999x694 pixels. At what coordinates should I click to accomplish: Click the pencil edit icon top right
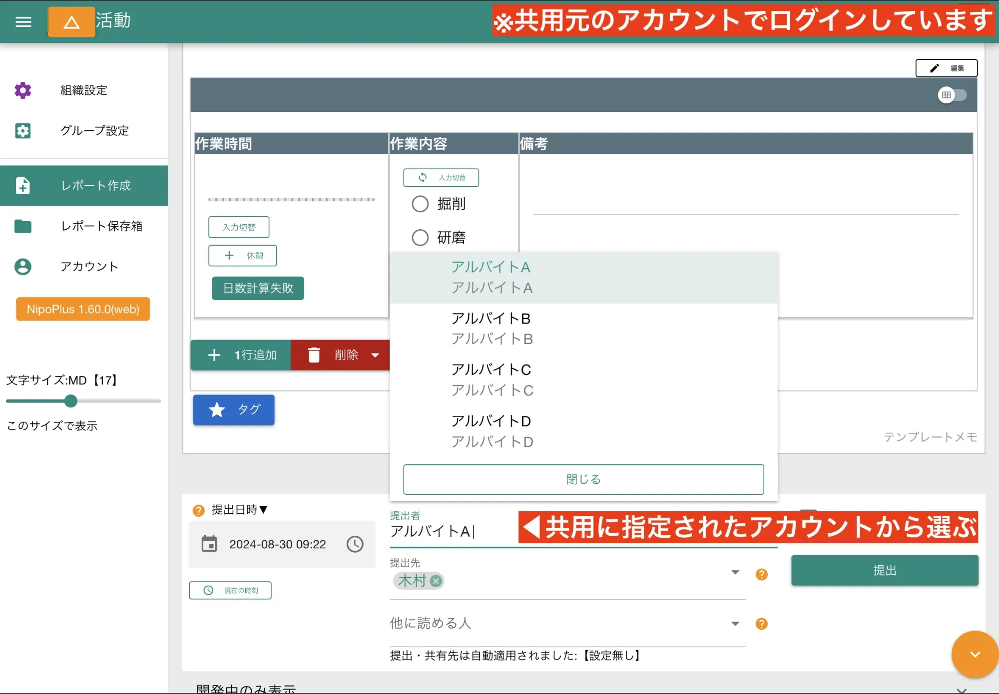pos(934,68)
